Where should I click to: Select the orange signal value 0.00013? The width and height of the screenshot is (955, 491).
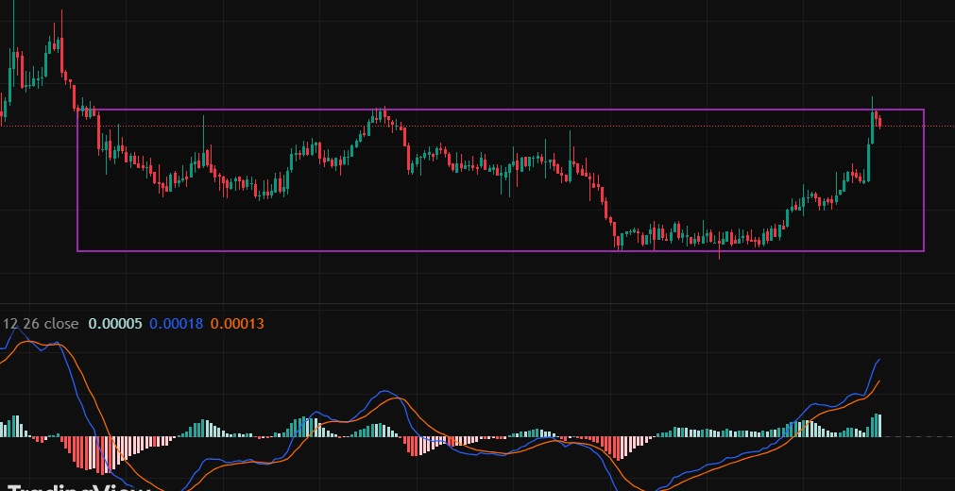pos(237,324)
